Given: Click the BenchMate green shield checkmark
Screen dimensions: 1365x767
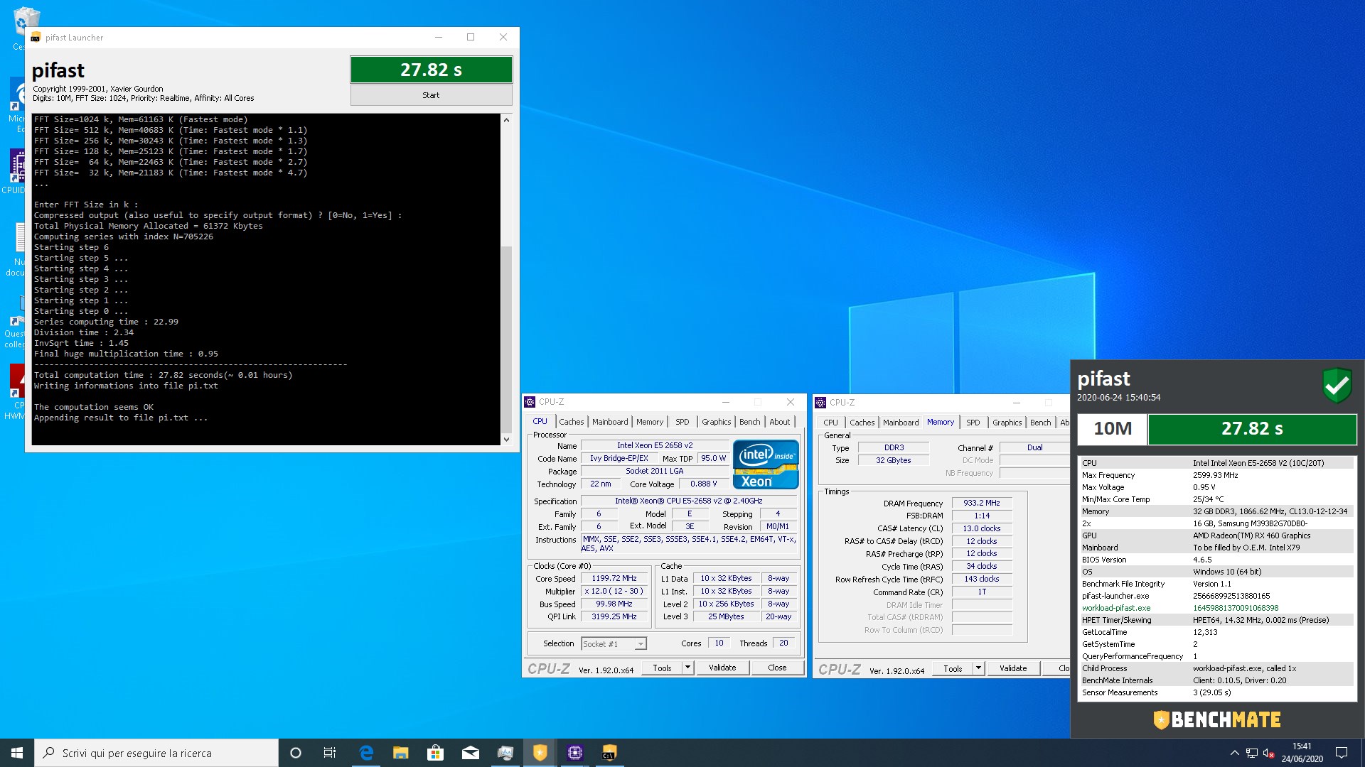Looking at the screenshot, I should click(x=1337, y=385).
